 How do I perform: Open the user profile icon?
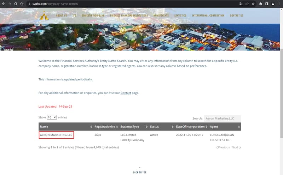coord(273,4)
